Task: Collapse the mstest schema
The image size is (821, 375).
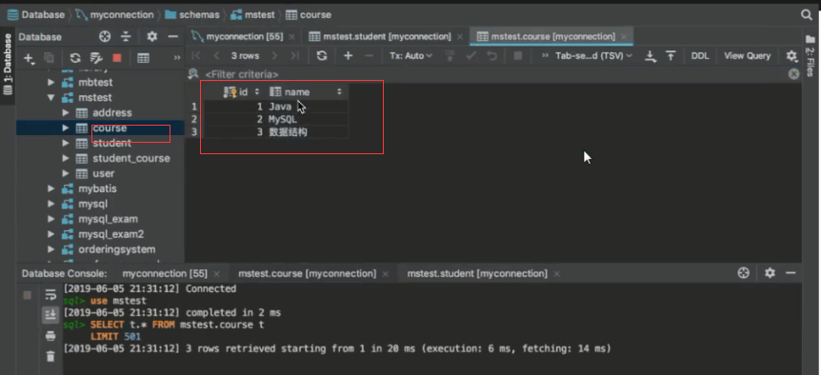Action: [x=50, y=97]
